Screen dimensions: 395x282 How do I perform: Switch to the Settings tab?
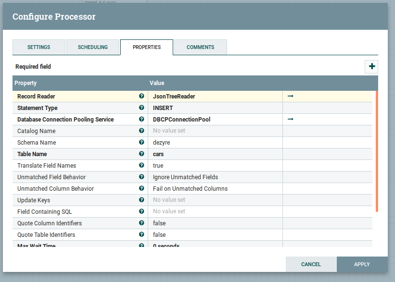pyautogui.click(x=38, y=48)
